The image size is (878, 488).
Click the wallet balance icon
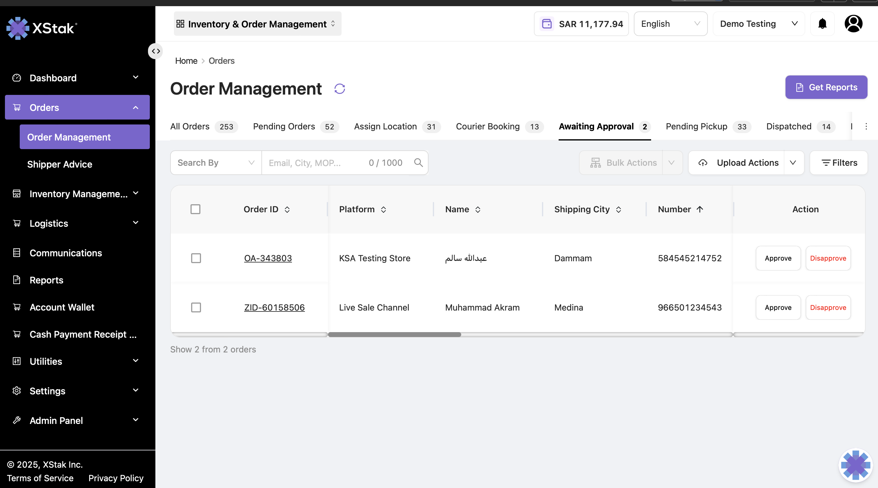tap(547, 24)
